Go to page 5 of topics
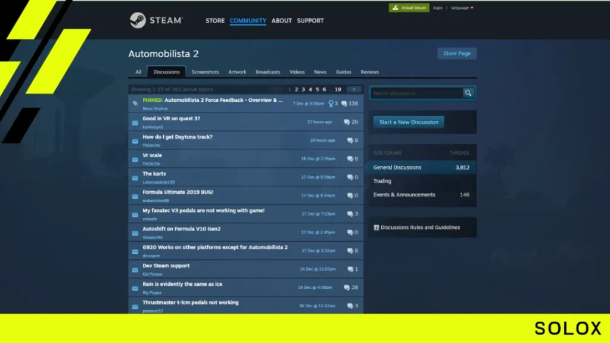610x343 pixels. pos(318,89)
